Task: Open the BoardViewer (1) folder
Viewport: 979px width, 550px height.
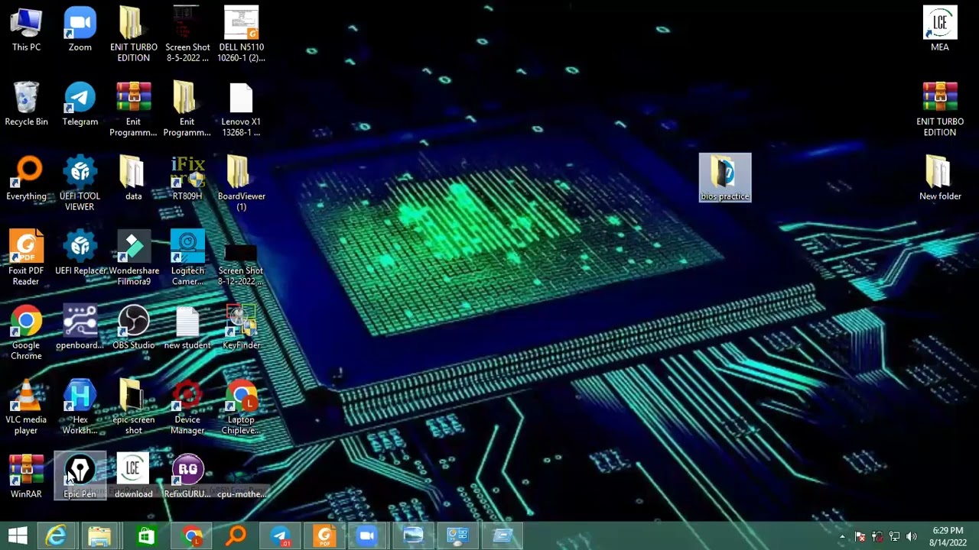Action: pyautogui.click(x=241, y=184)
